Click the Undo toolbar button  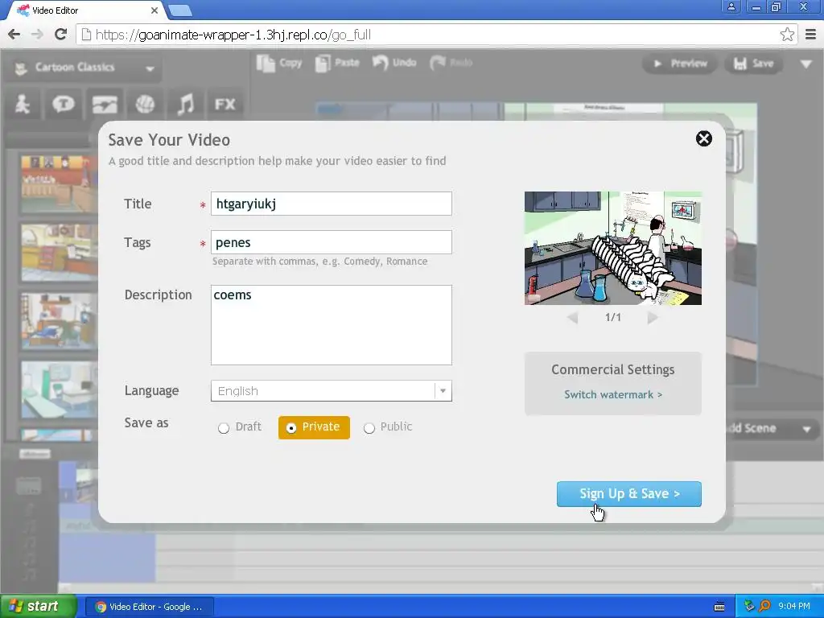tap(394, 63)
